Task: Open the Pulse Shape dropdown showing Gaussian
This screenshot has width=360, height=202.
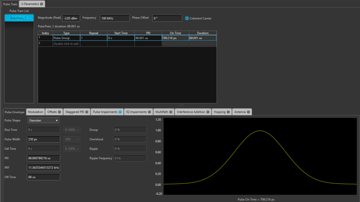Action: click(43, 120)
